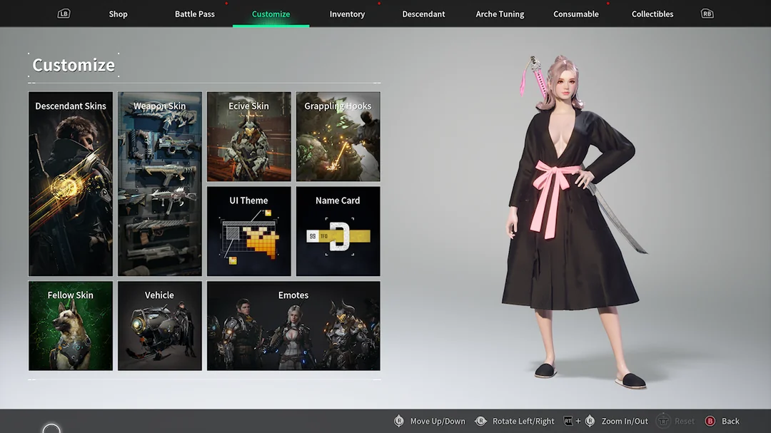This screenshot has width=771, height=433.
Task: Click the Customize page heading
Action: tap(74, 65)
